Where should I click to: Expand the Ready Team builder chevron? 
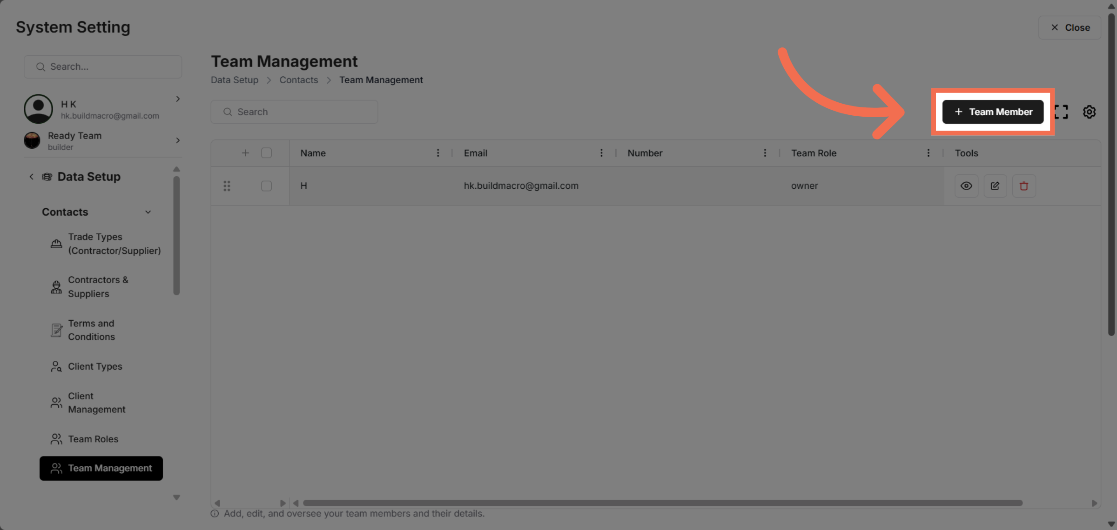(178, 140)
